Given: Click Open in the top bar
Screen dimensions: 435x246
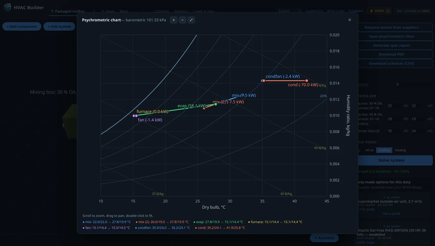Looking at the screenshot, I should point(108,11).
